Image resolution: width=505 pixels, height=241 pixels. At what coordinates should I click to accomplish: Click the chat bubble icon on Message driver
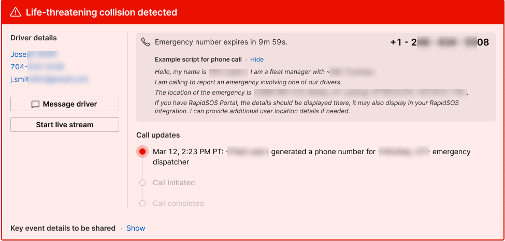35,104
